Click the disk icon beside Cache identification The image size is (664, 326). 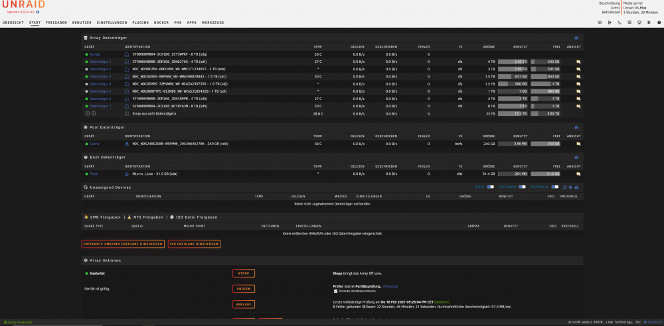point(127,144)
